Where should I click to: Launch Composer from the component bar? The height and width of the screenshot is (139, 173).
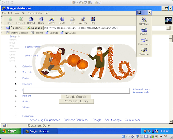(x=144, y=52)
